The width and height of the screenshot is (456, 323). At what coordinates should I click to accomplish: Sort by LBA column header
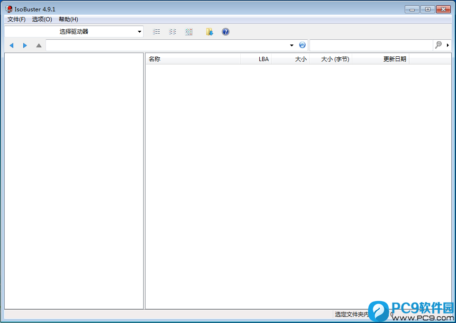click(256, 59)
